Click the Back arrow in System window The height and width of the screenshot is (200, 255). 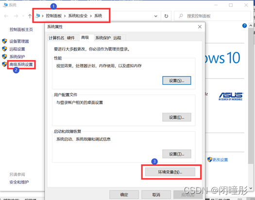pyautogui.click(x=6, y=16)
